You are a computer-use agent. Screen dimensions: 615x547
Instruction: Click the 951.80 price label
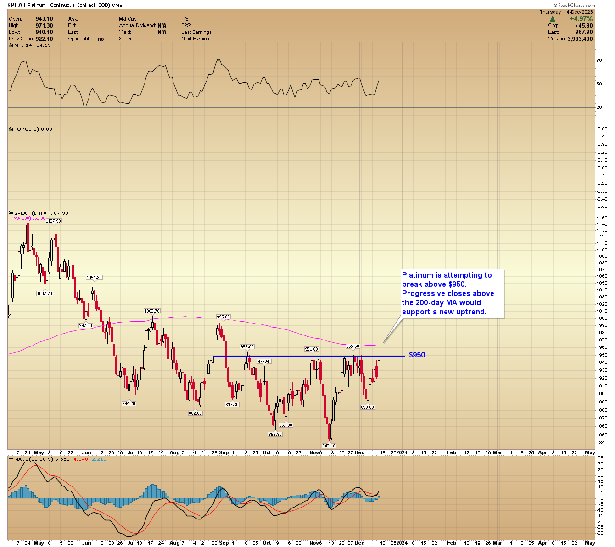[x=312, y=349]
